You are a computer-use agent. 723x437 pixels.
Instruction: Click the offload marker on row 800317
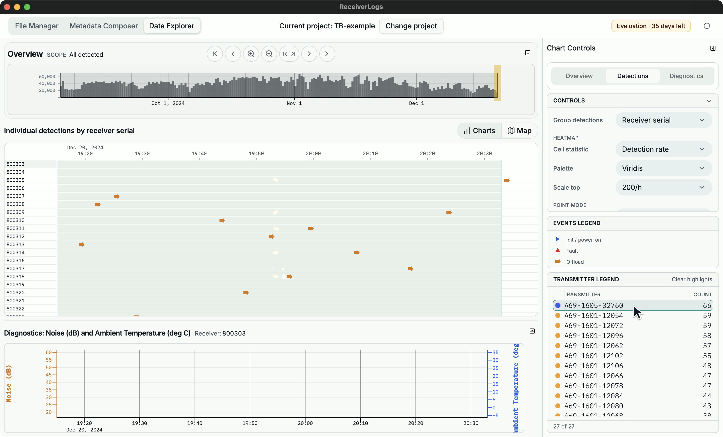point(410,268)
